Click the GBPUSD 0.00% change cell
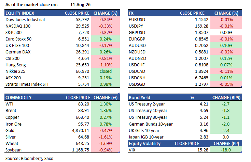The height and width of the screenshot is (162, 251). coord(226,33)
